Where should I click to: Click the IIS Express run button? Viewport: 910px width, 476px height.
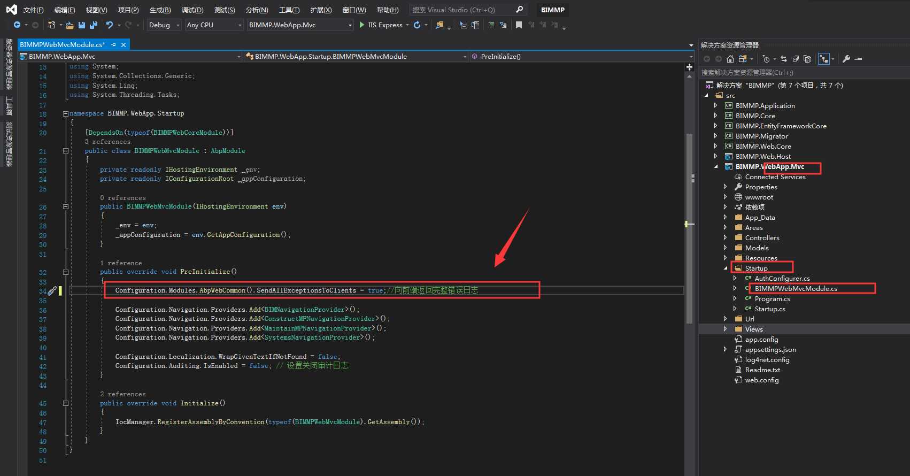tap(381, 25)
